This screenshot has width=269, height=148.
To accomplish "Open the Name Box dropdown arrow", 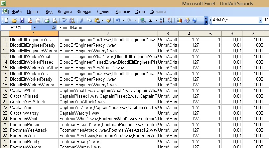I will (34, 28).
